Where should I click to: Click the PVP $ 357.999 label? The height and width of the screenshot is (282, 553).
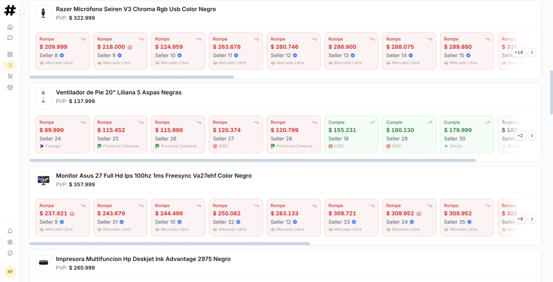(x=76, y=184)
